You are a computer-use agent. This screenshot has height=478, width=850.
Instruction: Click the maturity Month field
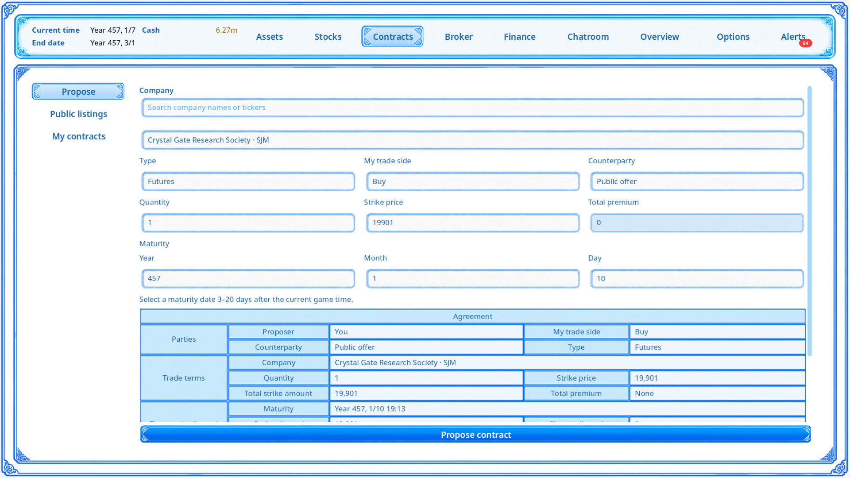(x=472, y=278)
